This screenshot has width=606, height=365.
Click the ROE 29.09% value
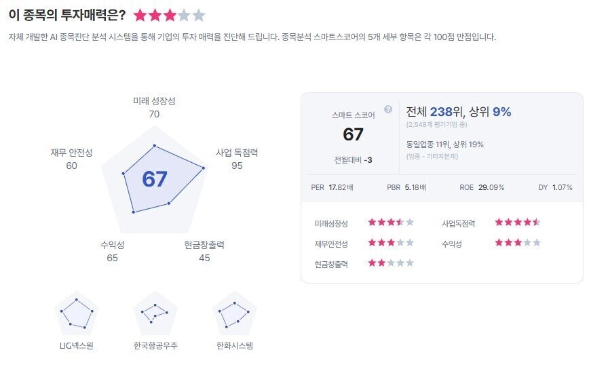tap(491, 187)
